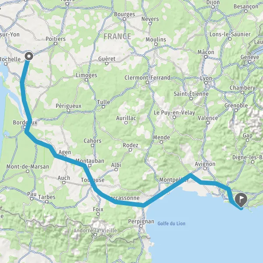Click the Clermont-Ferrand city dot
Screen dimensions: 263x263
point(147,82)
